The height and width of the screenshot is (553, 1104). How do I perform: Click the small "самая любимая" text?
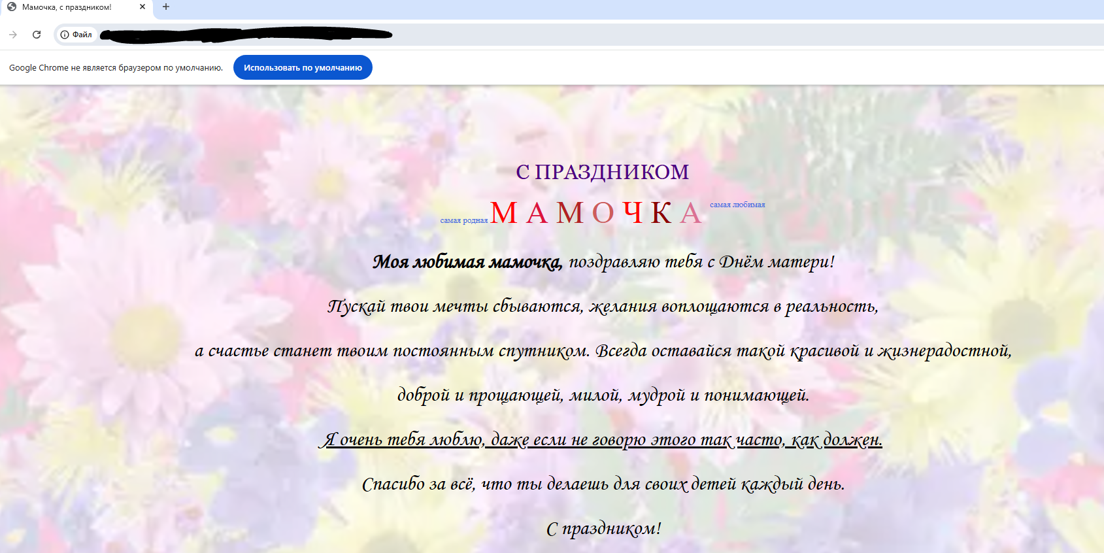[737, 205]
